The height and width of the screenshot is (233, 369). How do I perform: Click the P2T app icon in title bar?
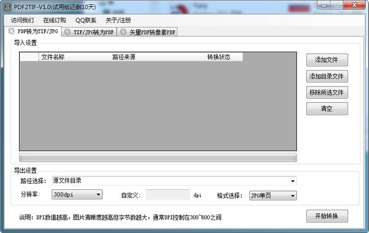coord(8,7)
